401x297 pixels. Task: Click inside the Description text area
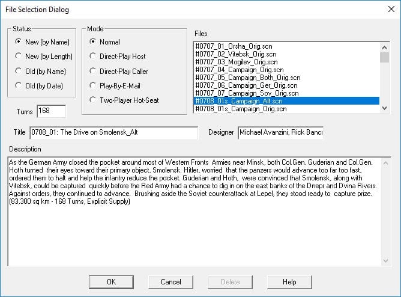pyautogui.click(x=194, y=211)
